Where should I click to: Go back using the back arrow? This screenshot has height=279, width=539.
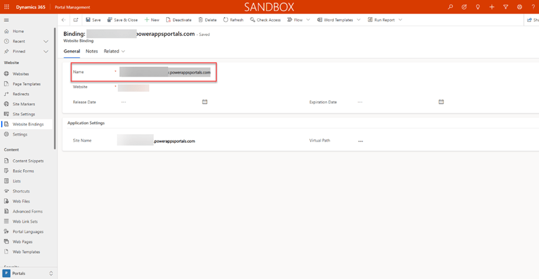coord(64,20)
